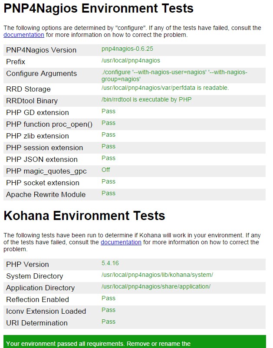This screenshot has width=273, height=348.
Task: Click the Kohana system directory path
Action: (x=157, y=275)
